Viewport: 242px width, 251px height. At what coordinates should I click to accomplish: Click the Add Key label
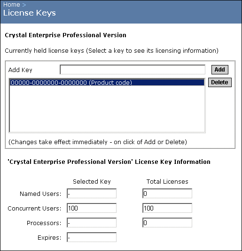[20, 70]
